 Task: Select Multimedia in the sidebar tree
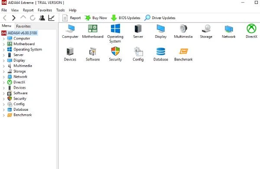tap(23, 66)
